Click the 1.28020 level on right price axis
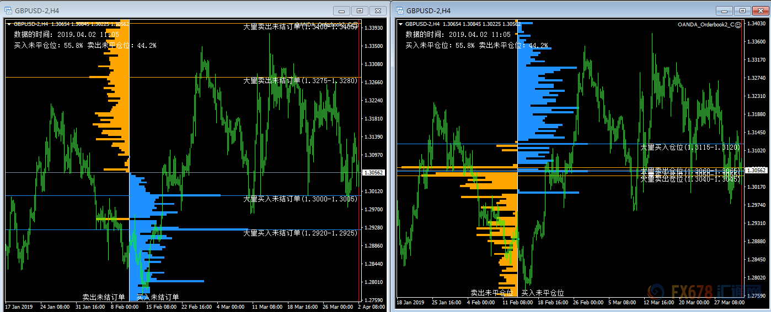Screen dimensions: 771x312 [756, 278]
